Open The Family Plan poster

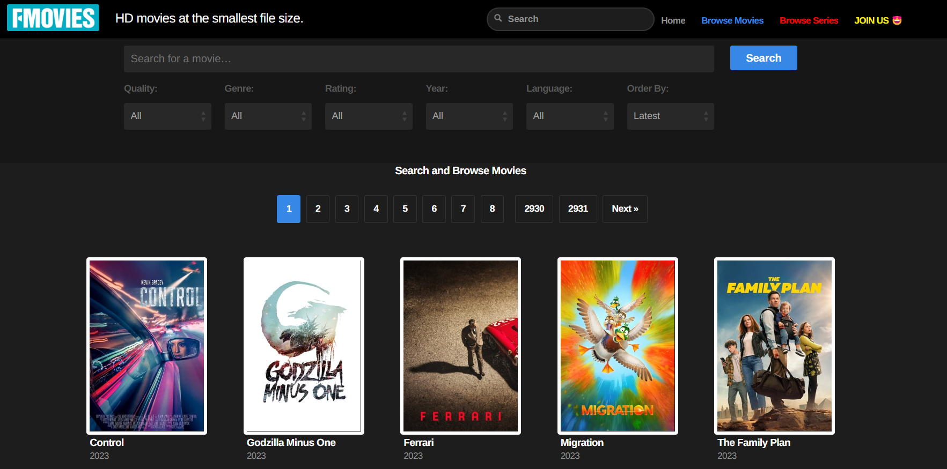(x=774, y=346)
